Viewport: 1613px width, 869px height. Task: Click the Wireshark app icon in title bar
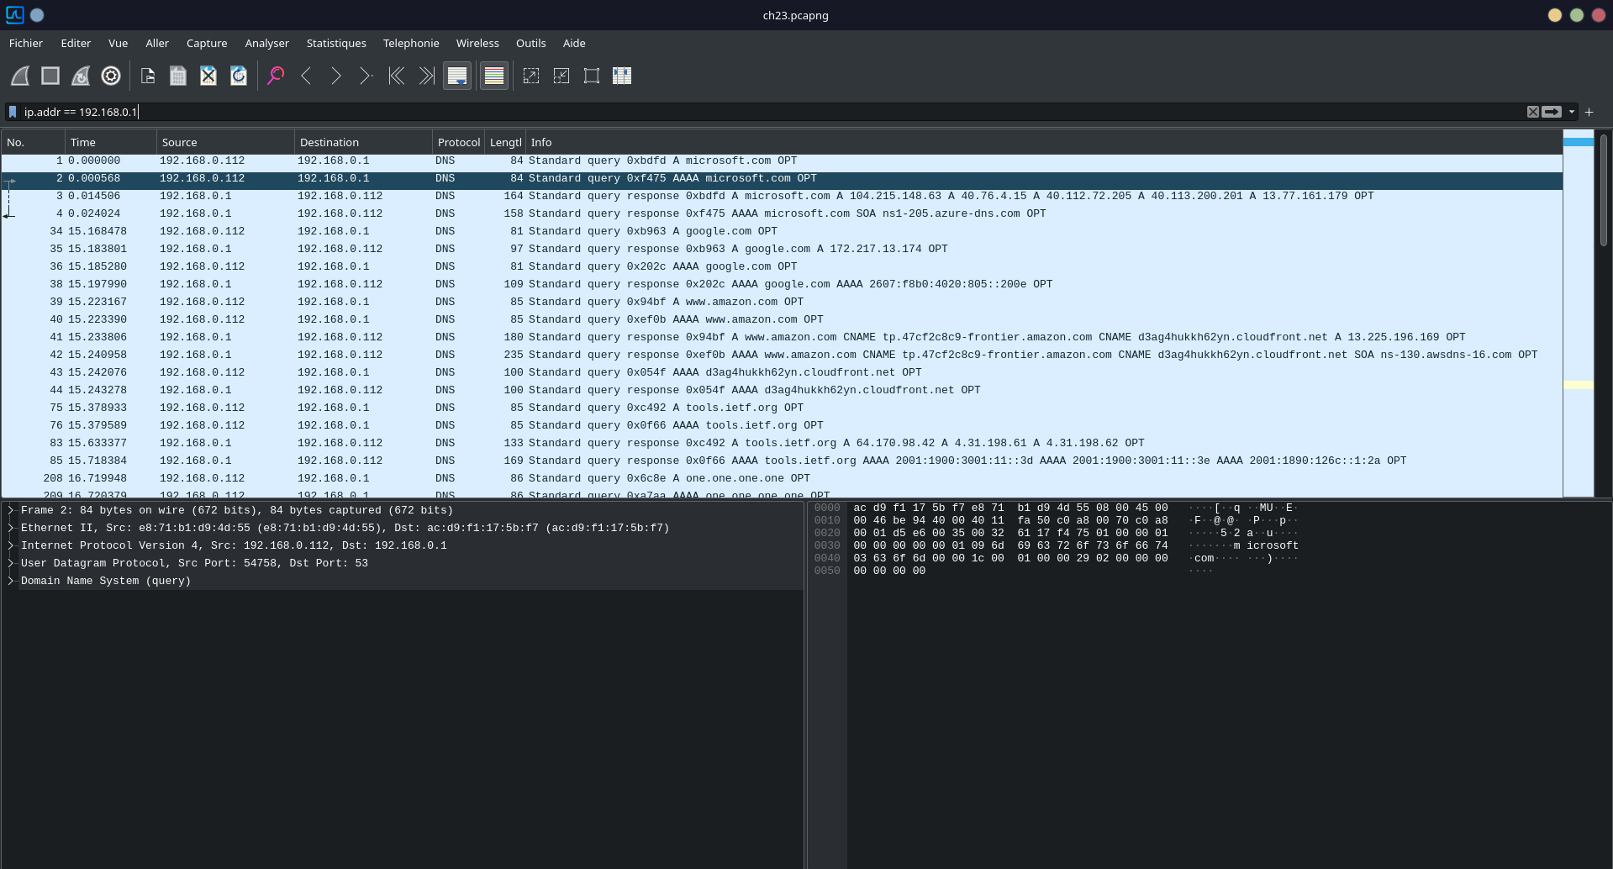click(x=14, y=15)
